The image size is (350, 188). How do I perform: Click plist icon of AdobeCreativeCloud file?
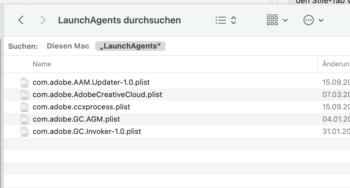pyautogui.click(x=25, y=95)
